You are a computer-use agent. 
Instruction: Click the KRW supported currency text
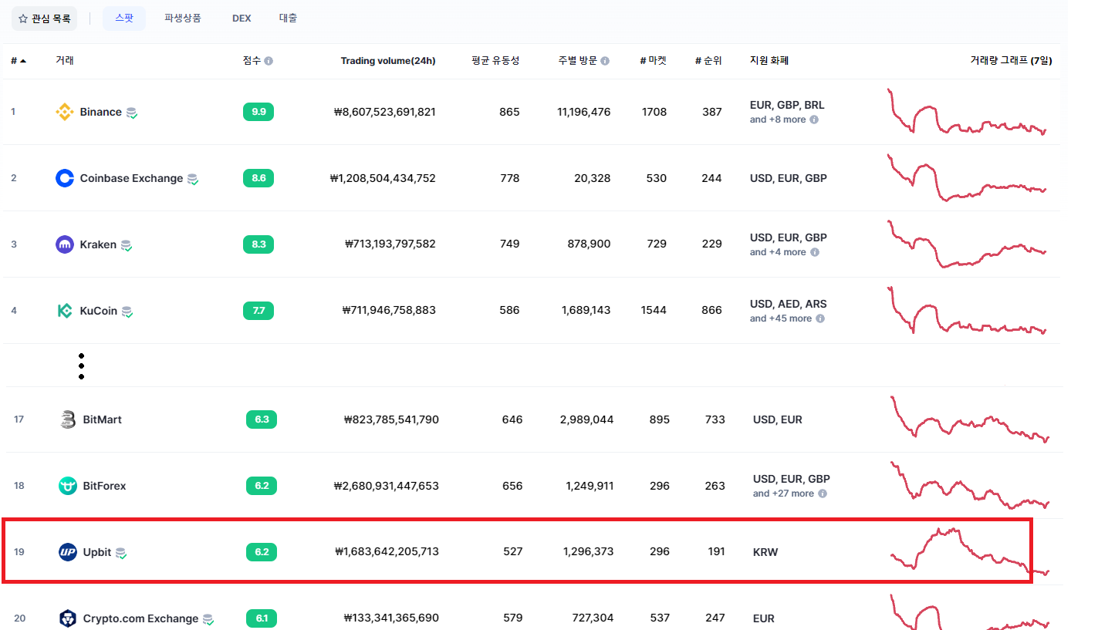tap(765, 553)
